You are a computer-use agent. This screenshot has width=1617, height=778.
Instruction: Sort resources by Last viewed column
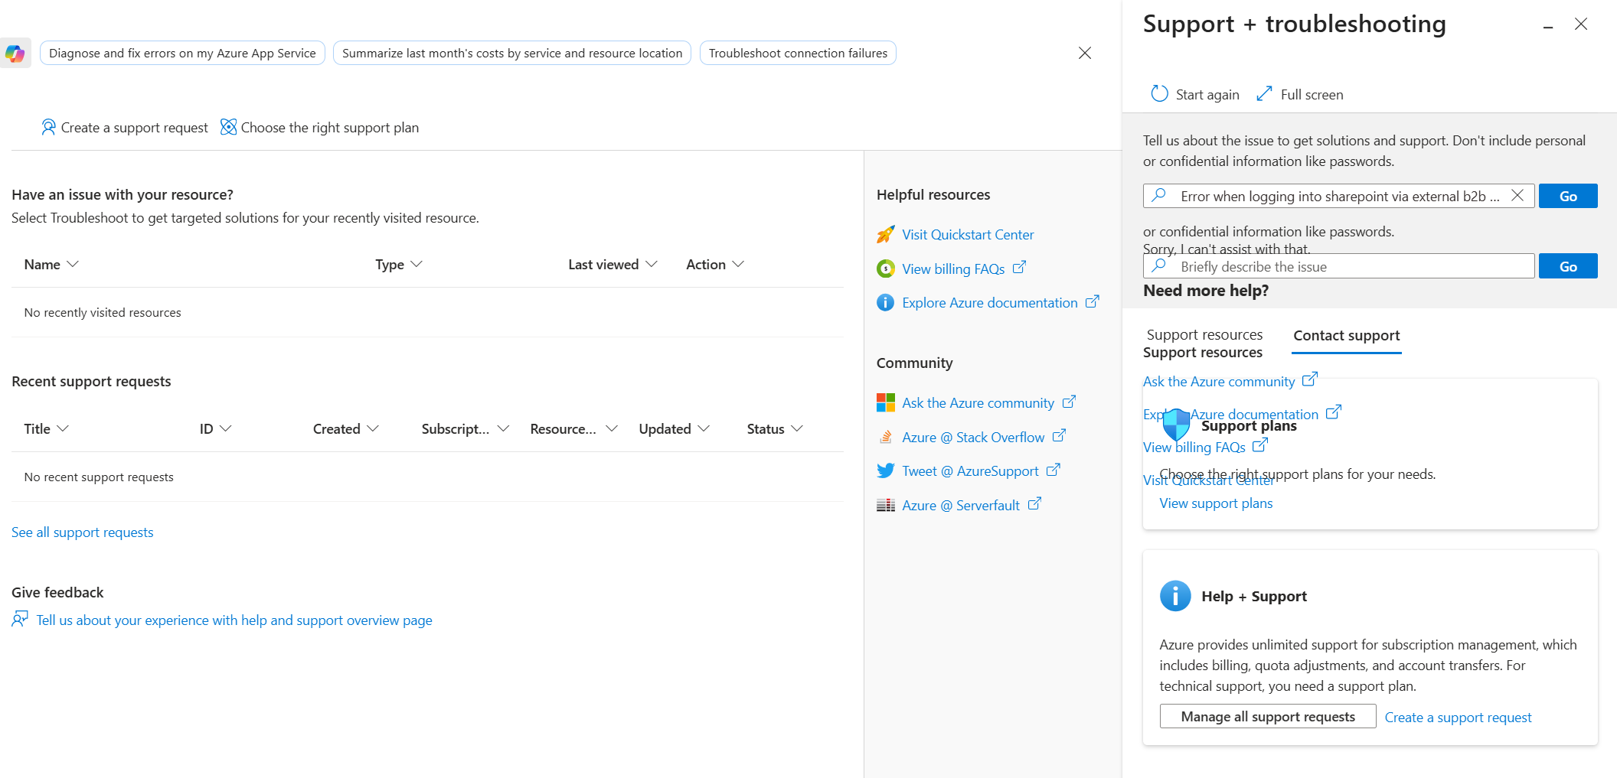[612, 264]
